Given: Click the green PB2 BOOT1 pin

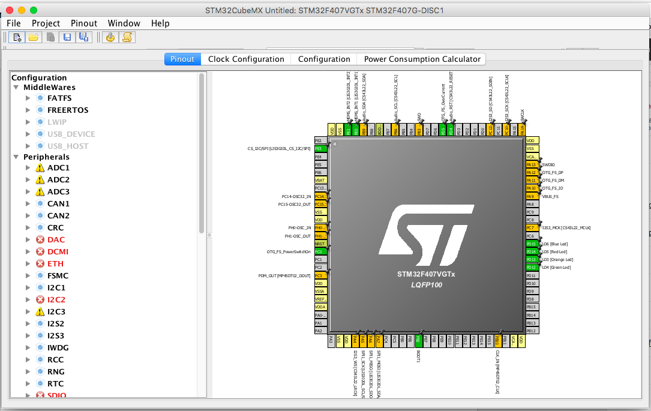Looking at the screenshot, I should coord(419,341).
